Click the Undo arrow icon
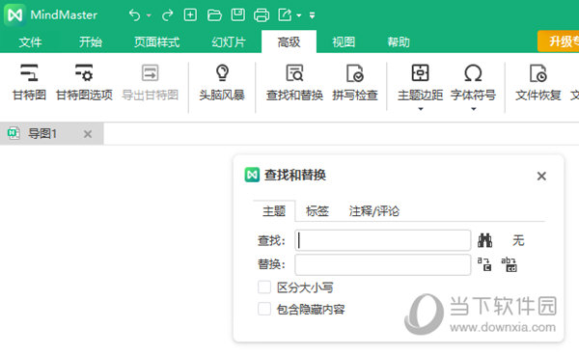This screenshot has height=355, width=579. (x=135, y=15)
